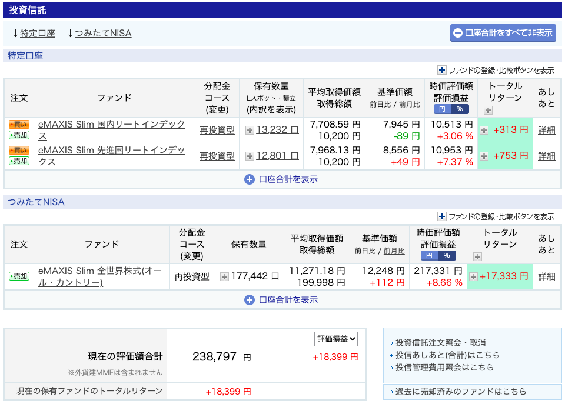Screen dimensions: 565x404
Task: Open 投信管理費用照会はこちら link
Action: [445, 368]
